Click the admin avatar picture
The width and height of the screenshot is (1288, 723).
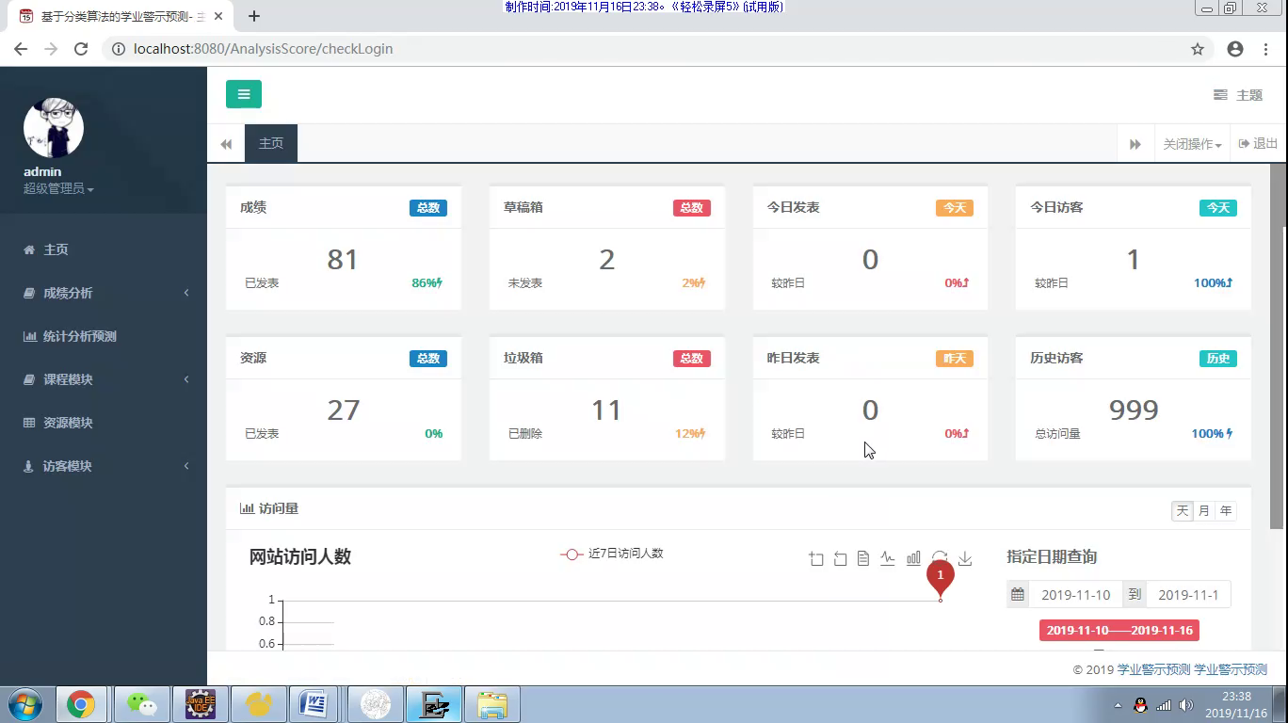[54, 127]
